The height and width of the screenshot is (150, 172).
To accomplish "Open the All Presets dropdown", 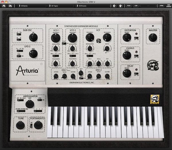I will [93, 6].
